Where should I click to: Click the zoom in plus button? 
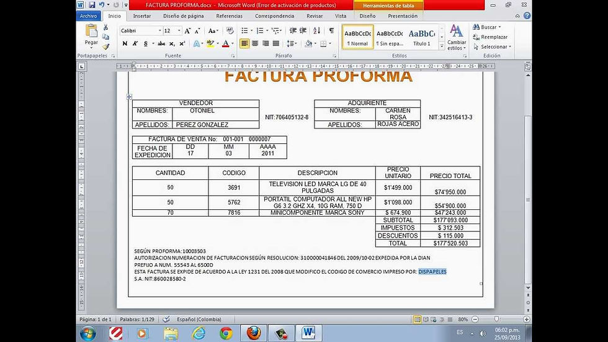click(x=526, y=319)
